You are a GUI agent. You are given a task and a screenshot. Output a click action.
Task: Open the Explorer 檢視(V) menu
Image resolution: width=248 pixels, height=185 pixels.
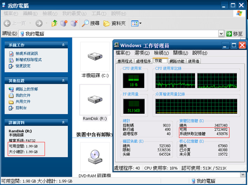tap(50, 14)
